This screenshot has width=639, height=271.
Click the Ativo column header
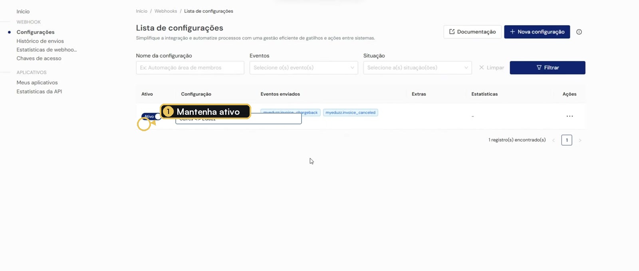coord(147,94)
